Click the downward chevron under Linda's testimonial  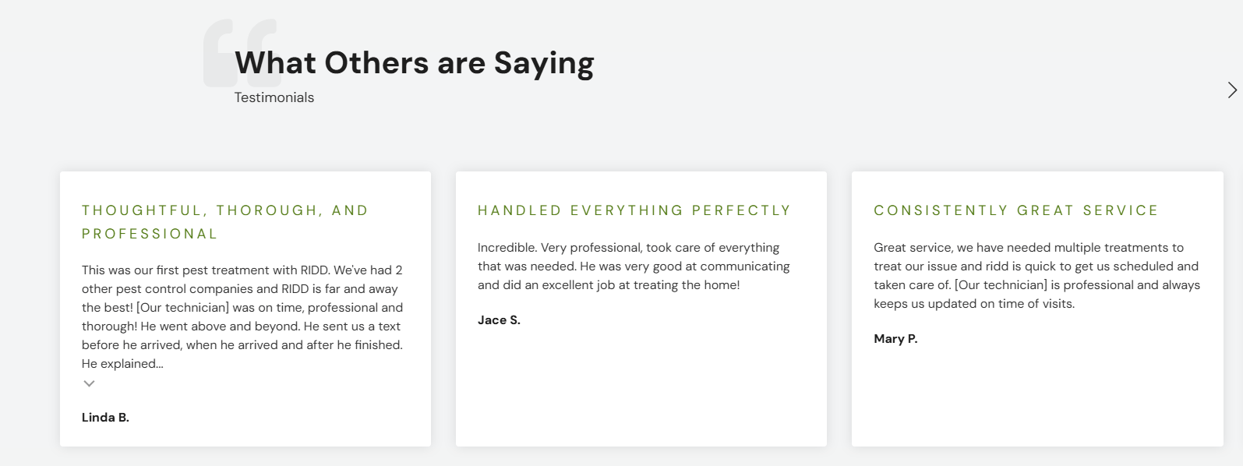click(89, 383)
